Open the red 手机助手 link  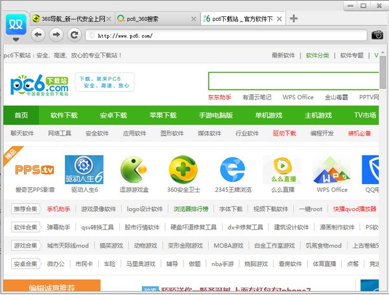58,209
